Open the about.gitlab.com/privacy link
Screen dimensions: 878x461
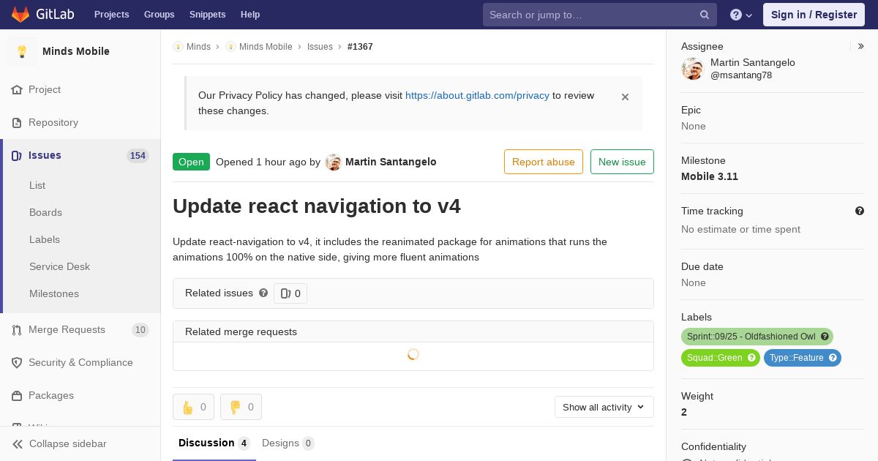click(x=477, y=95)
